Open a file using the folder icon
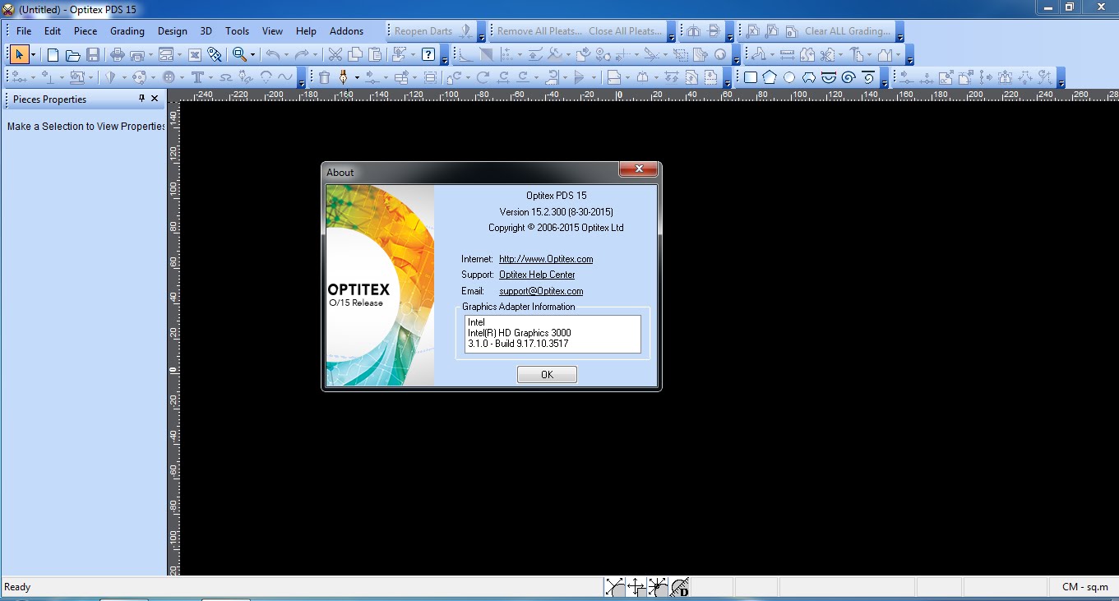The height and width of the screenshot is (601, 1119). pyautogui.click(x=73, y=55)
